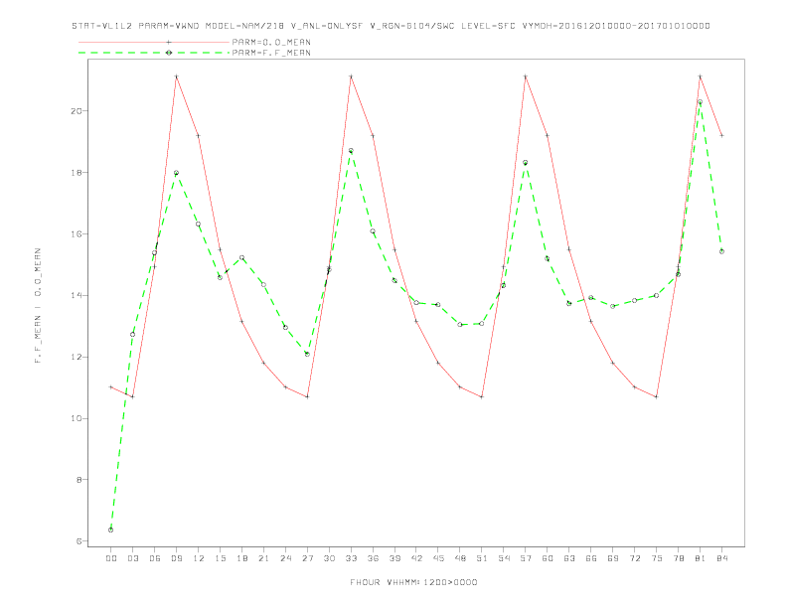Screen dimensions: 787x608
Task: Click V_ANL-ONLYSF in the chart header
Action: point(327,26)
